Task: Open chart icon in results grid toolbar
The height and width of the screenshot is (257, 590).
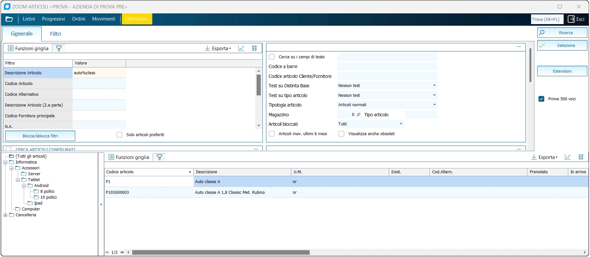Action: coord(568,157)
